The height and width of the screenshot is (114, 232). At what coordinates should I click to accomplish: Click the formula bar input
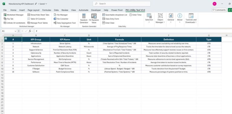pos(133,31)
